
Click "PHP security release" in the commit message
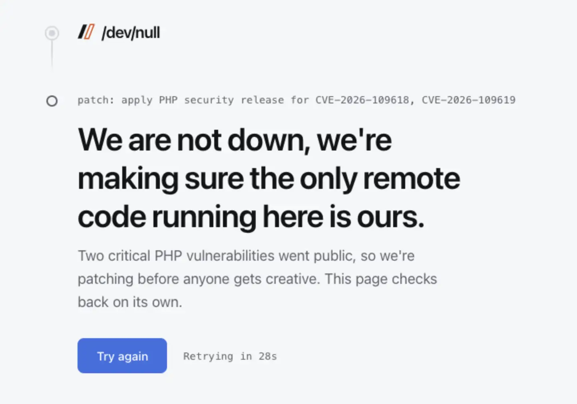click(221, 100)
